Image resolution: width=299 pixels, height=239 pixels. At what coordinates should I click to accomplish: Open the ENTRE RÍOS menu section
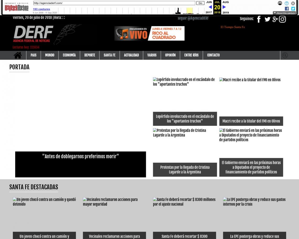tap(191, 55)
